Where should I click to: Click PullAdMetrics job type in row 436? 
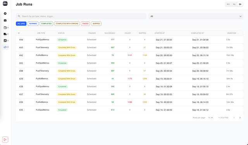(x=42, y=102)
